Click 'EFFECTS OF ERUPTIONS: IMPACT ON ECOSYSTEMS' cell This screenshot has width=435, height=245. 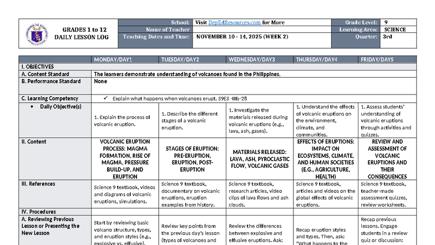[x=326, y=159]
